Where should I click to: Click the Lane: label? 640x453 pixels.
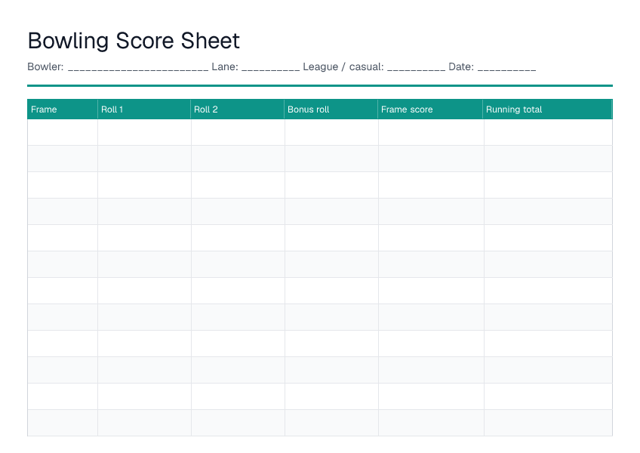pyautogui.click(x=225, y=67)
